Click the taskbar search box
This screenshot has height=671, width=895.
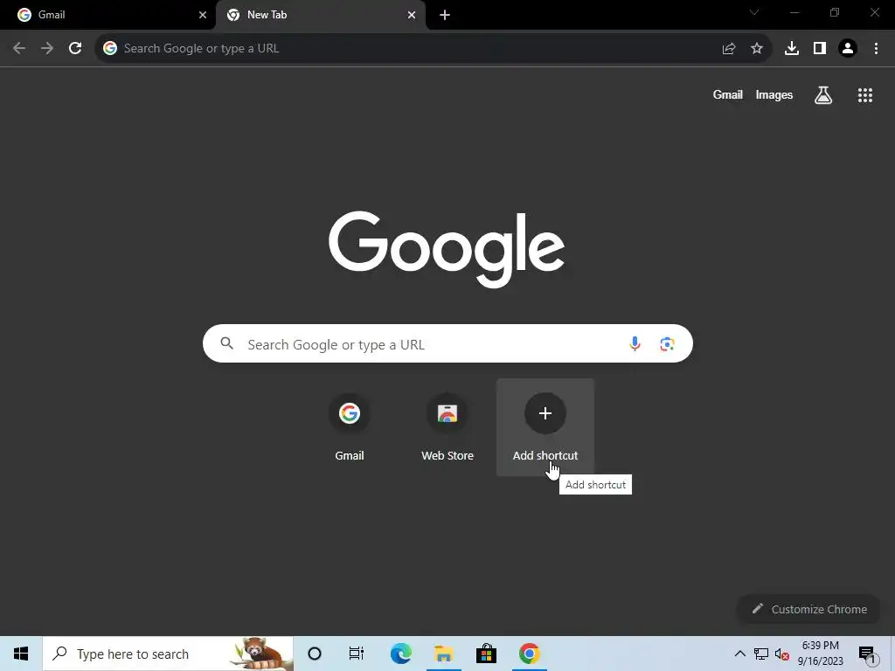point(168,654)
